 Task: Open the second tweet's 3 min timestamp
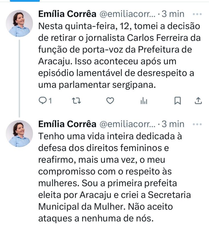(x=173, y=124)
